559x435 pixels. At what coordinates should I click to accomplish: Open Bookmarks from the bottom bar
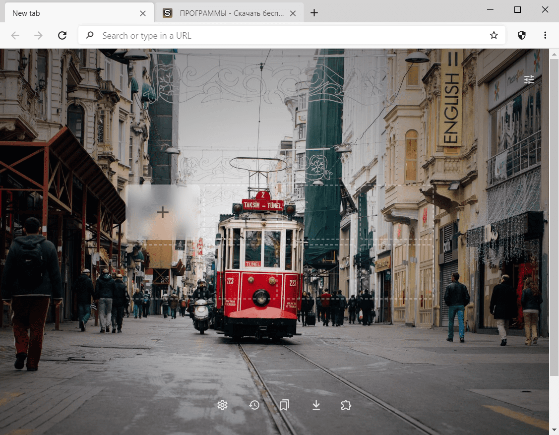point(284,405)
